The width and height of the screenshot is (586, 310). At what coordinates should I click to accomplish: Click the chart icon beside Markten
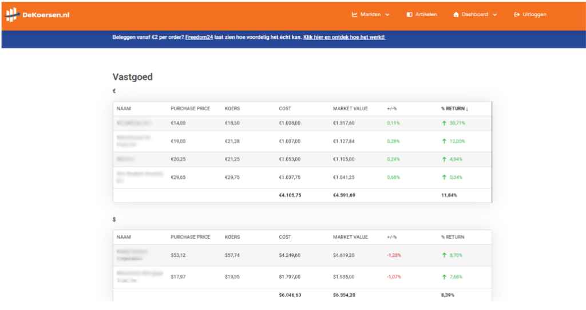tap(355, 14)
